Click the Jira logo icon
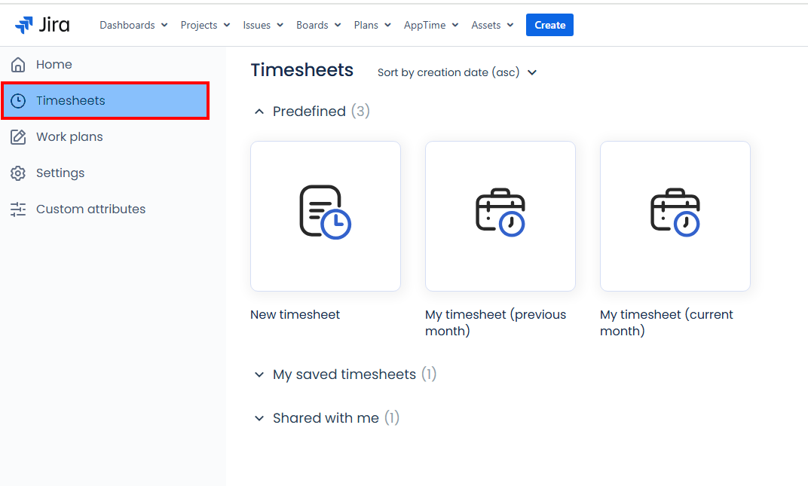The height and width of the screenshot is (486, 808). point(23,25)
